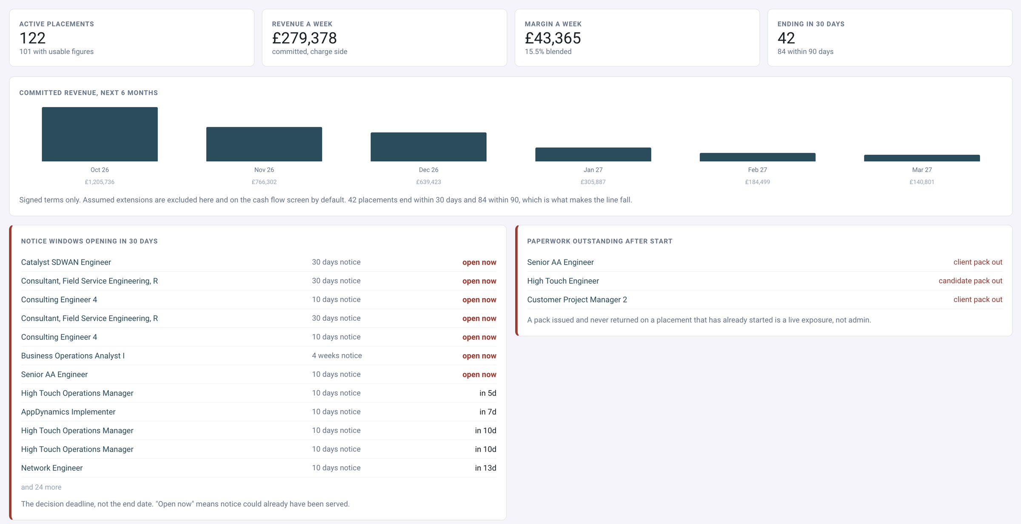Click 'in 7d' for AppDynamics Implementer
The width and height of the screenshot is (1021, 524).
[488, 412]
